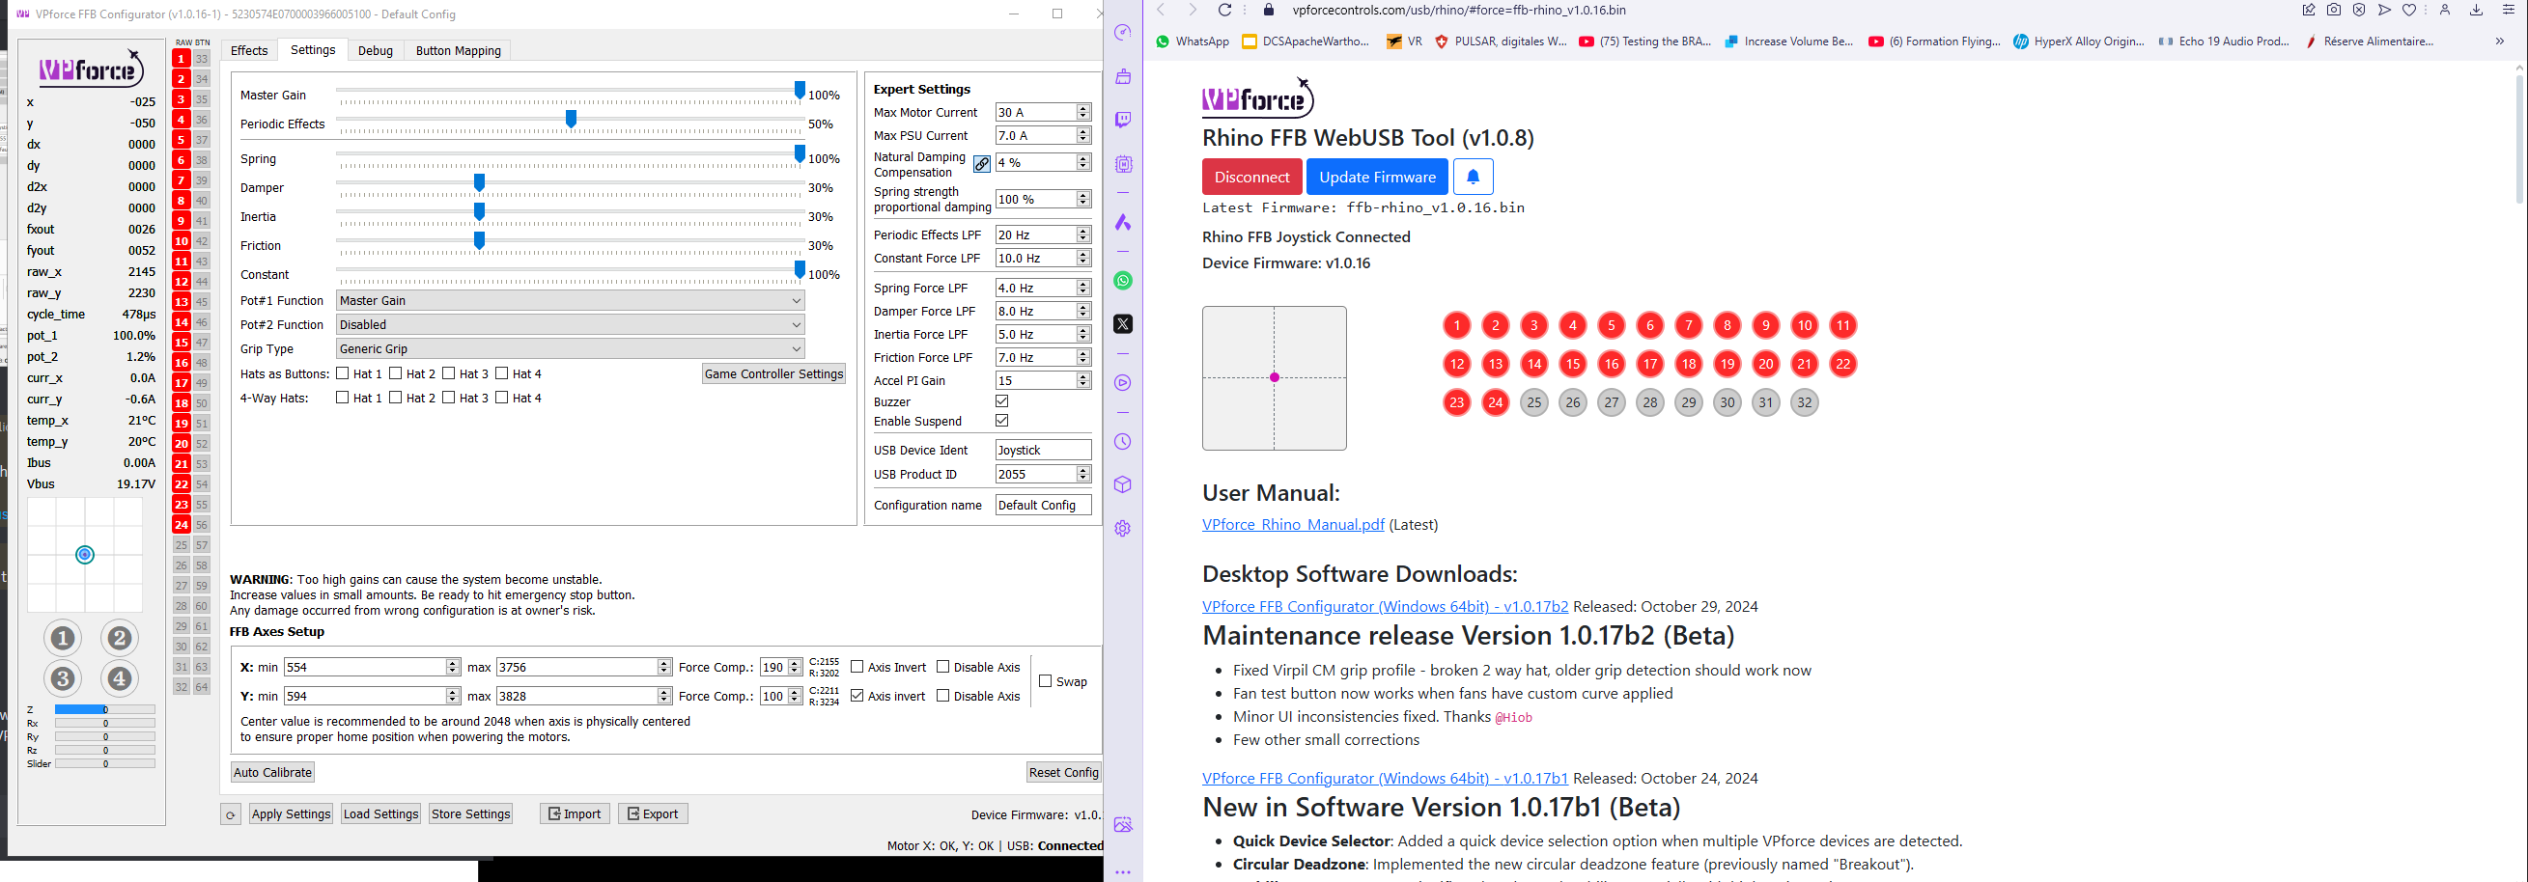Image resolution: width=2528 pixels, height=882 pixels.
Task: Open the three-dot more menu in sidebar
Action: (x=1123, y=871)
